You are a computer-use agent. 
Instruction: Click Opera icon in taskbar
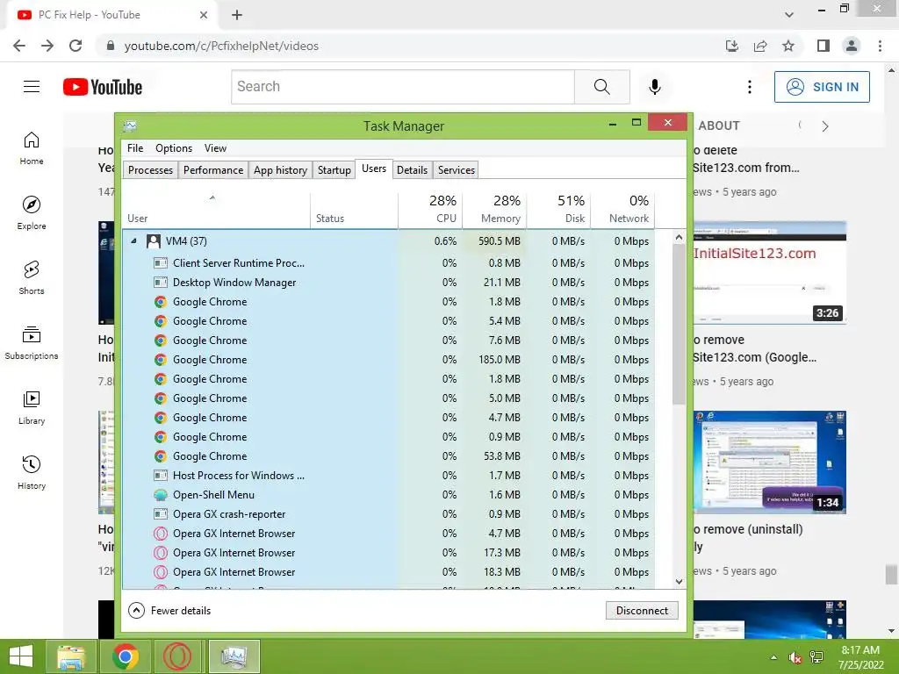[177, 656]
